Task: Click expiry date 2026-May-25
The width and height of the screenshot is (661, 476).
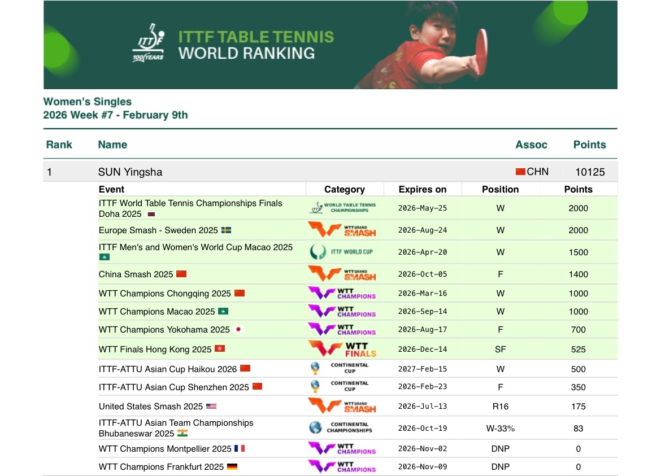Action: [423, 208]
